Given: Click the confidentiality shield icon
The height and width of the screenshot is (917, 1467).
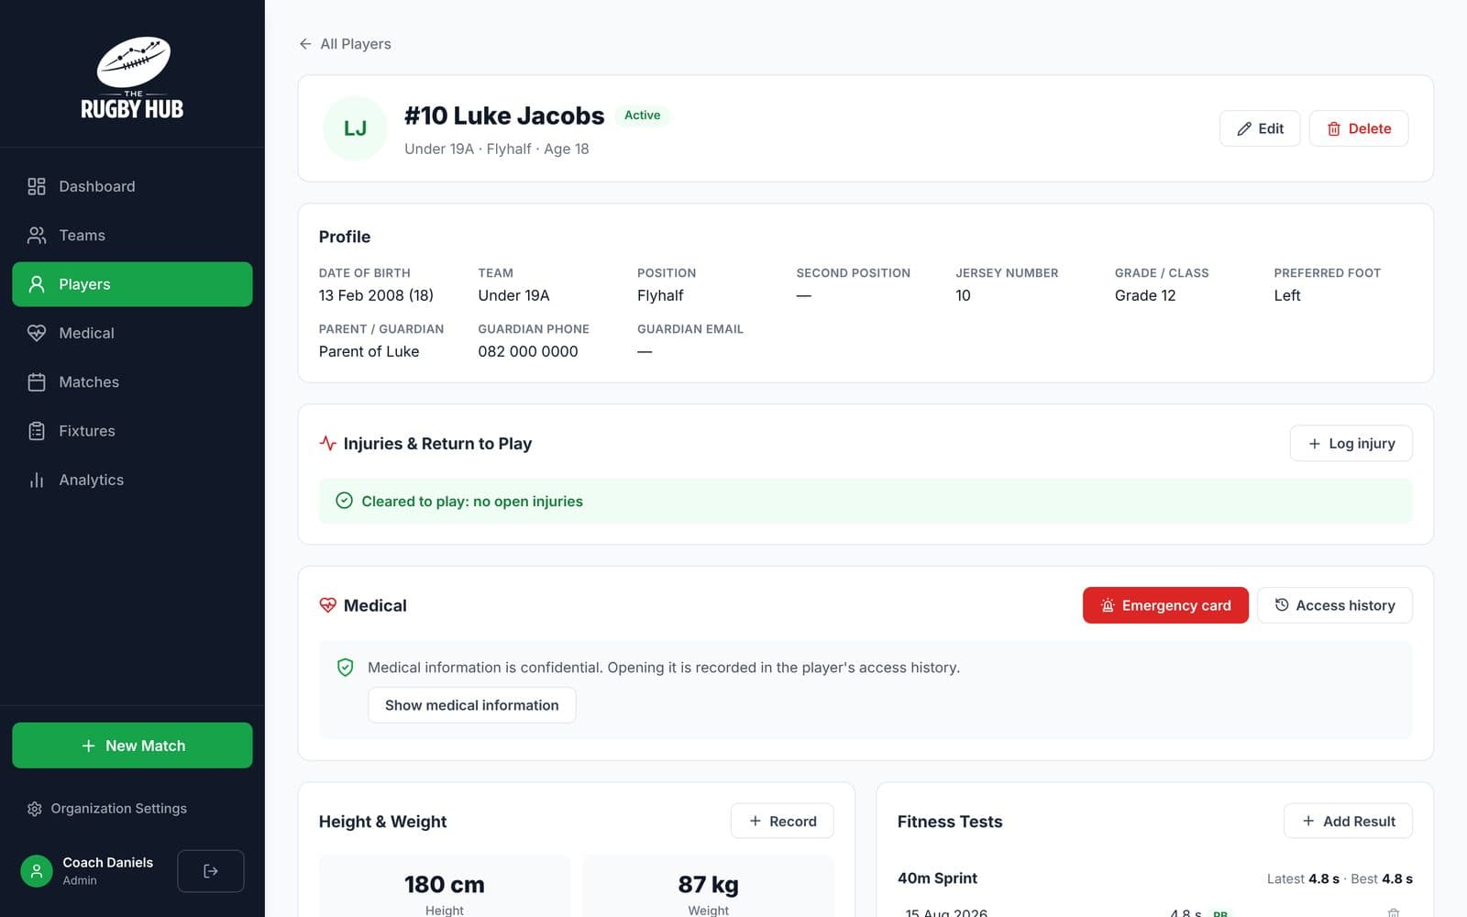Looking at the screenshot, I should (346, 668).
